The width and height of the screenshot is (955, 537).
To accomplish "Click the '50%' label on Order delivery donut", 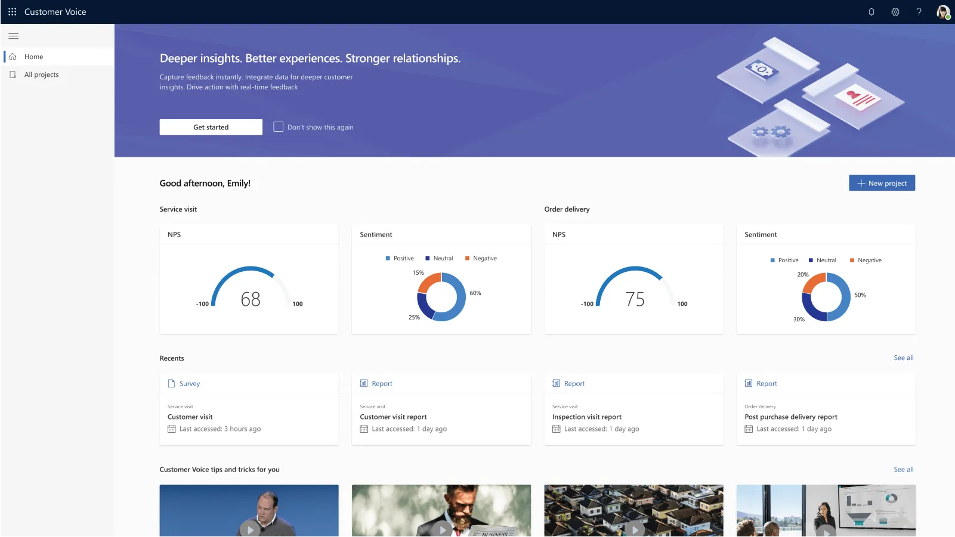I will click(860, 295).
